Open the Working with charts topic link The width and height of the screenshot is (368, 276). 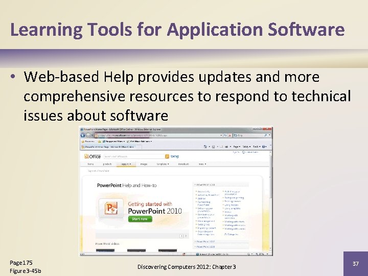[x=234, y=221]
